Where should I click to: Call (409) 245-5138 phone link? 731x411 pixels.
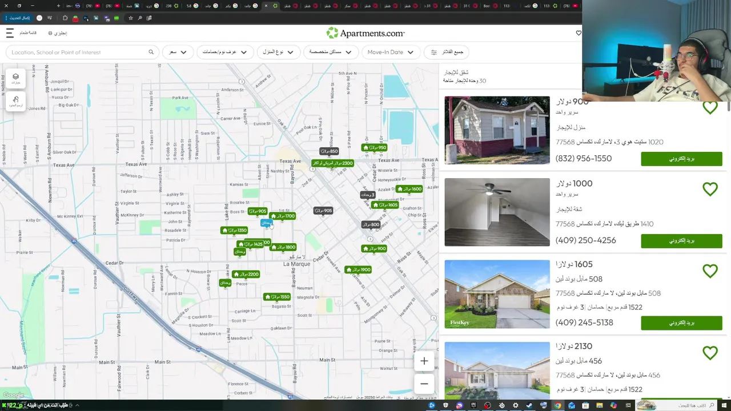(x=584, y=323)
